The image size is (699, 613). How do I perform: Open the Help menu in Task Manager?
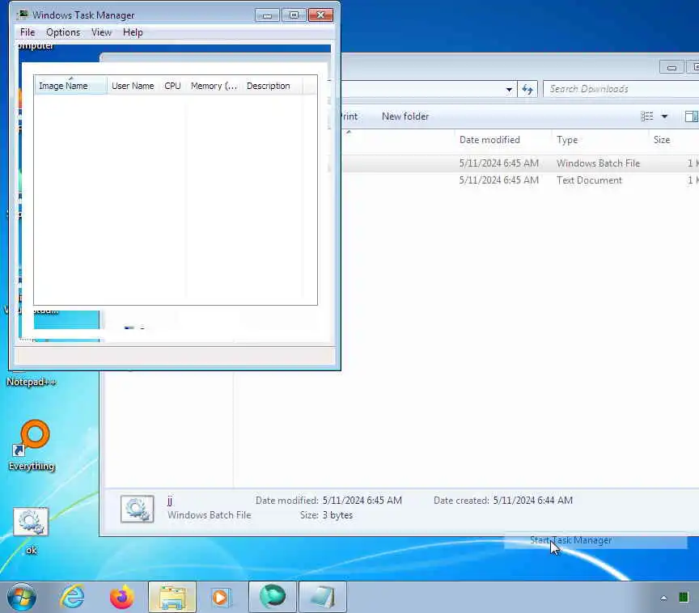coord(133,32)
